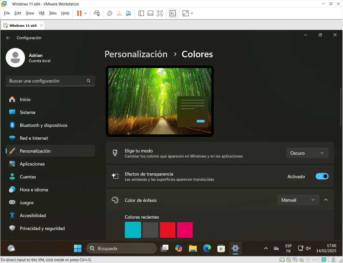This screenshot has height=263, width=343.
Task: Switch the ESP FR input language
Action: [x=288, y=249]
